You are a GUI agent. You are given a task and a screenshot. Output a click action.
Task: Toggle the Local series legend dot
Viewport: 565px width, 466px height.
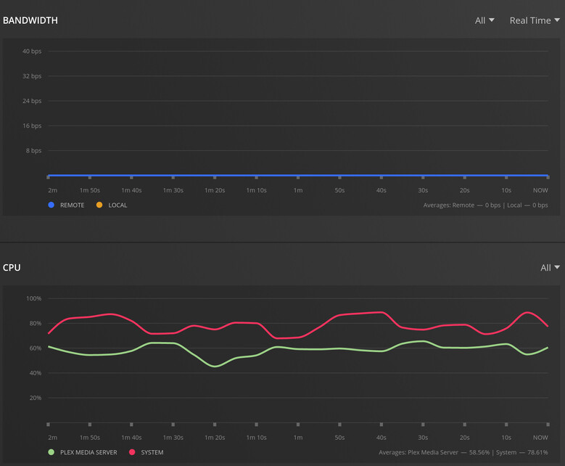99,205
